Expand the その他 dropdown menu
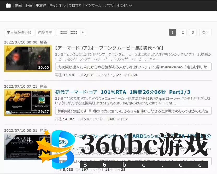The image size is (217, 174). 124,5
